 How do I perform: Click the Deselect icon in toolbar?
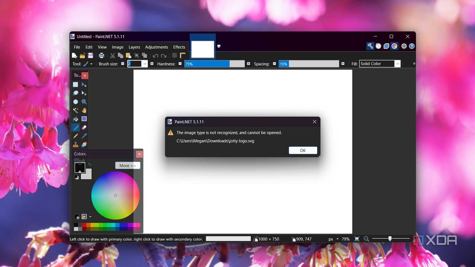145,56
